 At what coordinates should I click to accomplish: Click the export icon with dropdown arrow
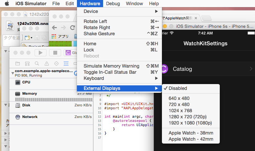click(x=28, y=38)
